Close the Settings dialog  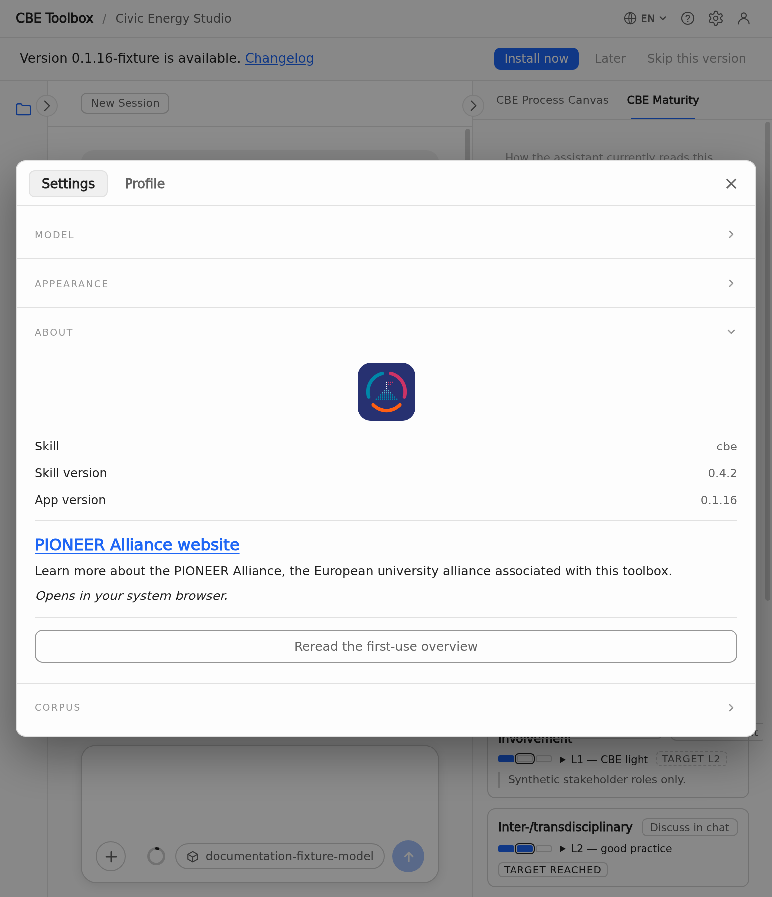point(731,184)
